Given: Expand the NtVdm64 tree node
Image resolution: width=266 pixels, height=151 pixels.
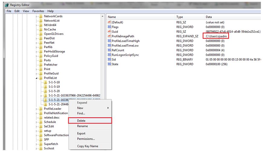Looking at the screenshot, I should pos(37,25).
